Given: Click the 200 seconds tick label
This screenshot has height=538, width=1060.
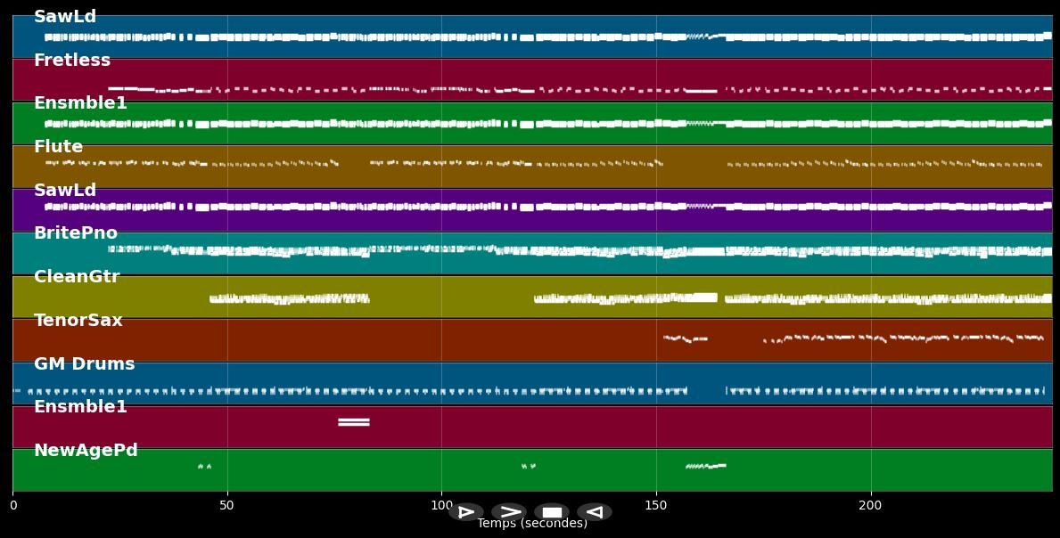Looking at the screenshot, I should point(870,506).
